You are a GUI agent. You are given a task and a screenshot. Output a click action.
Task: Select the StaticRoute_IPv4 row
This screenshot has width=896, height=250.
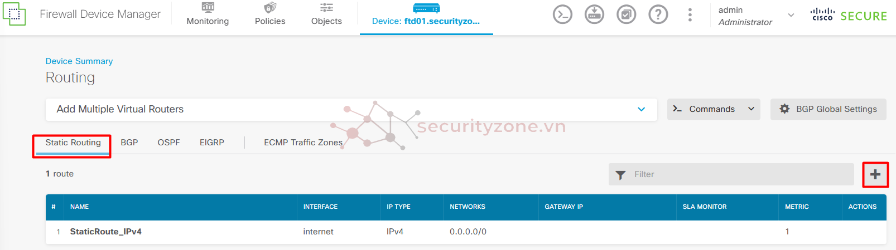click(x=466, y=232)
